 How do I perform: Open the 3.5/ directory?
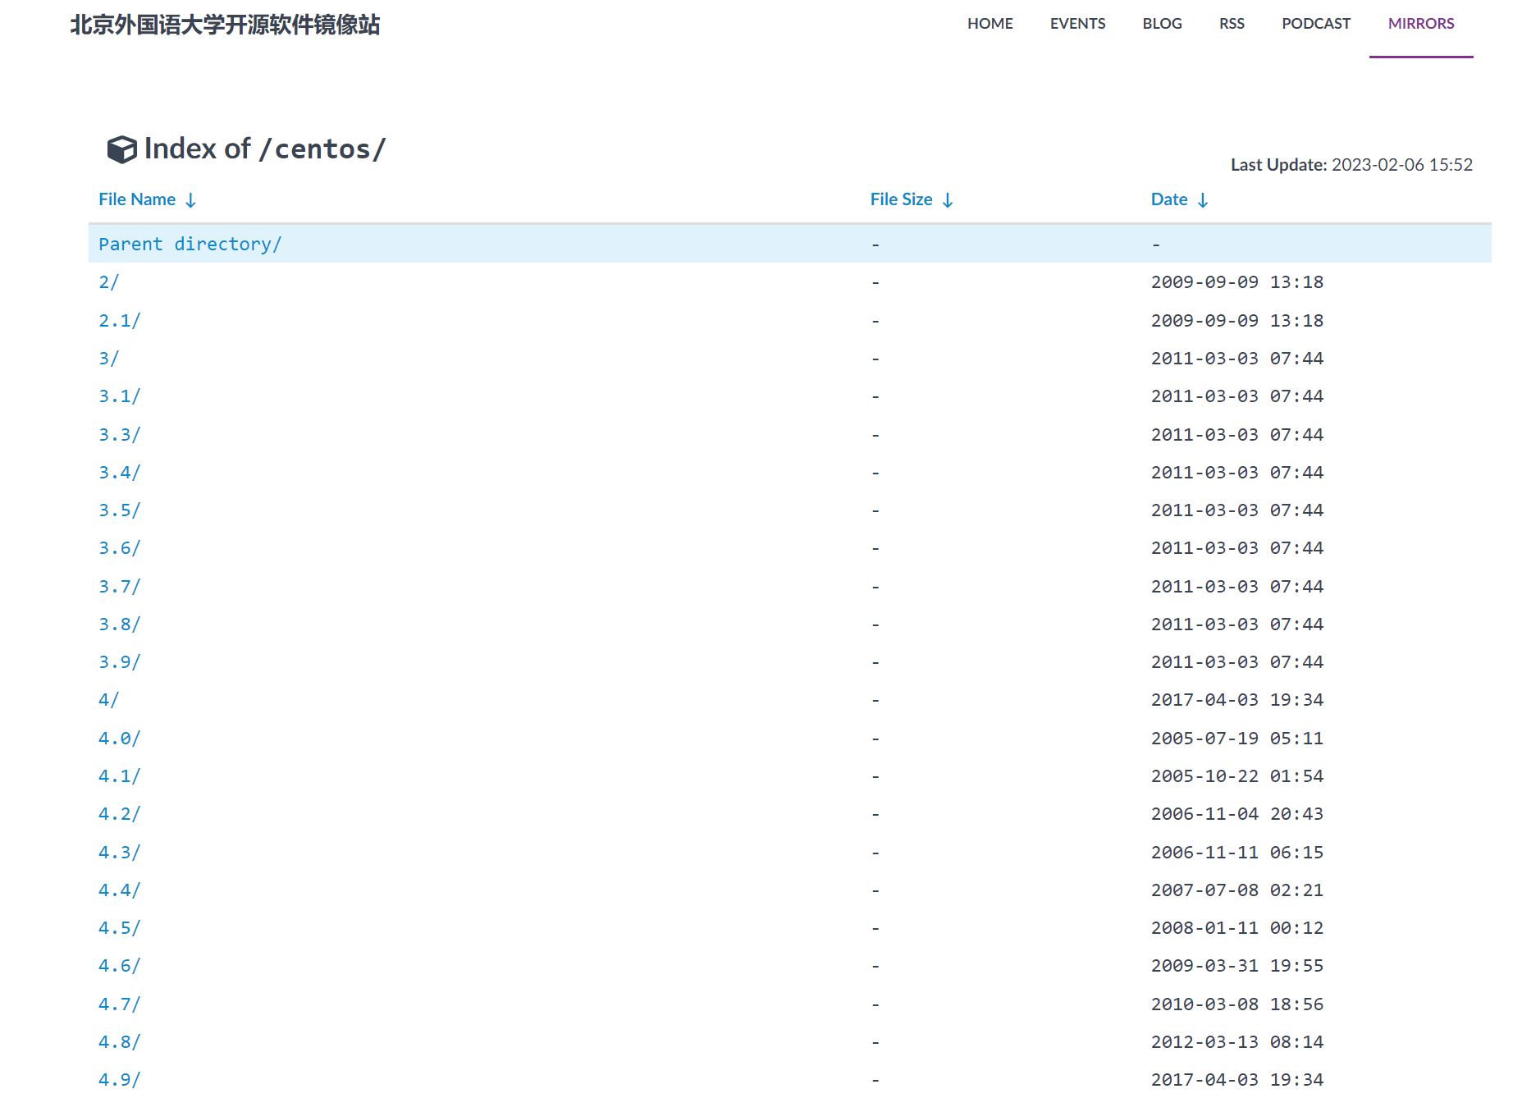pos(120,510)
